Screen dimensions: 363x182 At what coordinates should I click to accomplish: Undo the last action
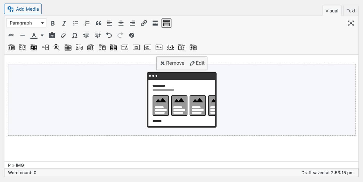pos(109,35)
